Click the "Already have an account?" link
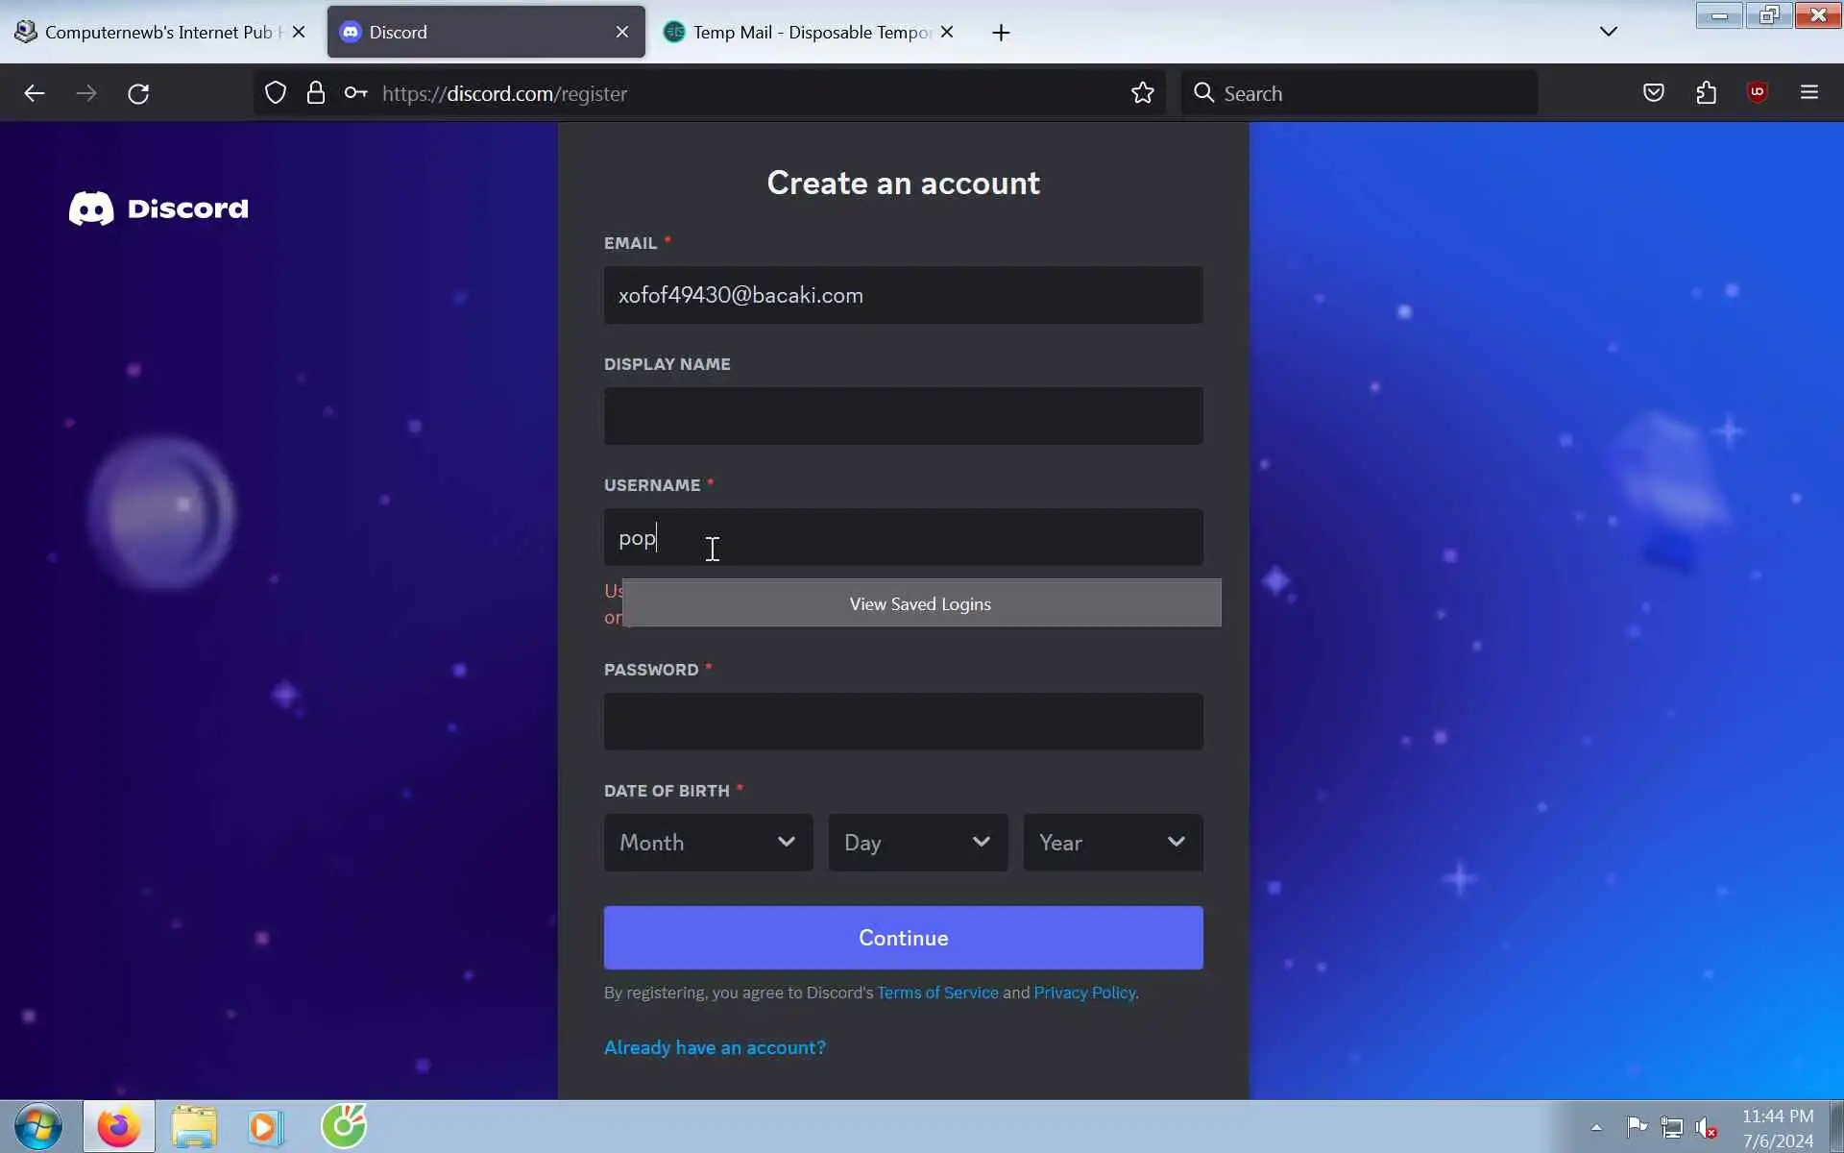 715,1047
